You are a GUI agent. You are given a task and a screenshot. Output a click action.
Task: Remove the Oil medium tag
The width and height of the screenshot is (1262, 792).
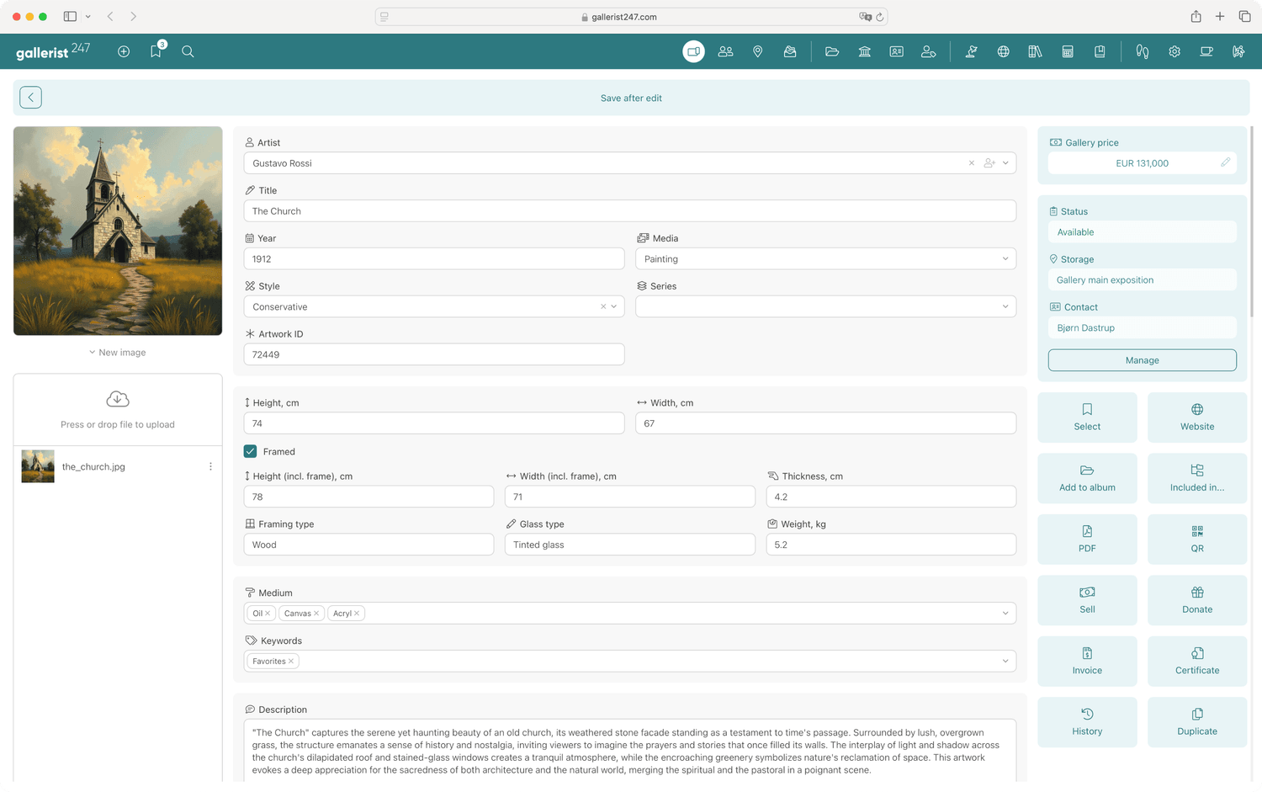(x=268, y=614)
